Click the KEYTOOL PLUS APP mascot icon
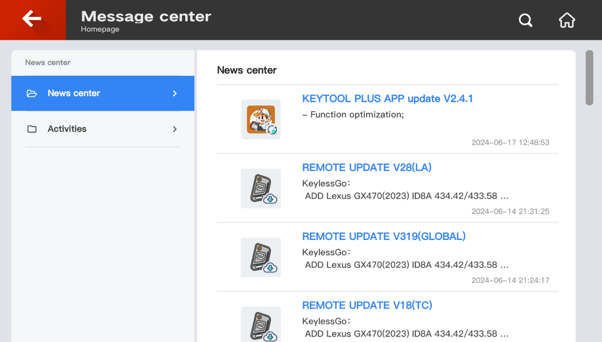Screen dimensions: 602x342 pyautogui.click(x=261, y=120)
